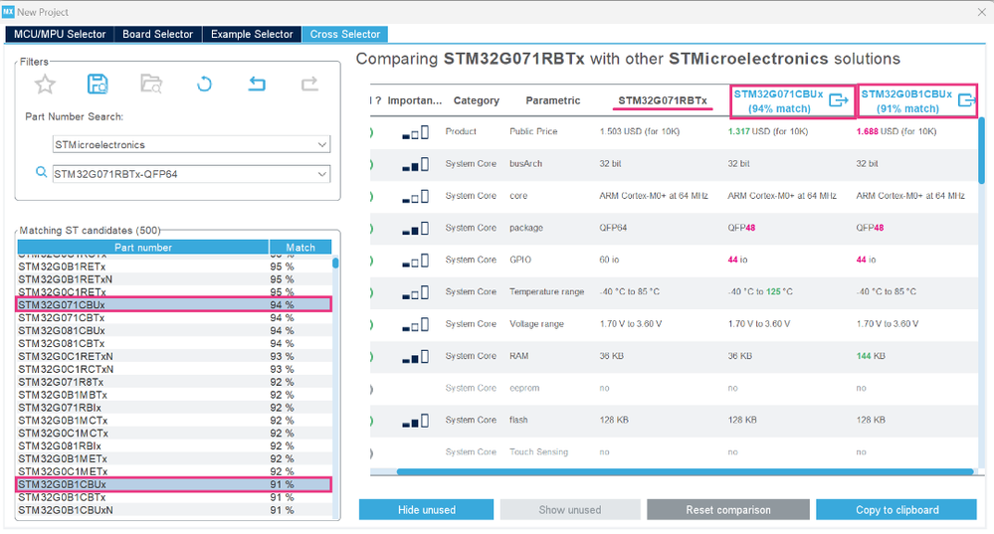Select STM32G071R8Tx candidate row
This screenshot has width=994, height=534.
(173, 382)
